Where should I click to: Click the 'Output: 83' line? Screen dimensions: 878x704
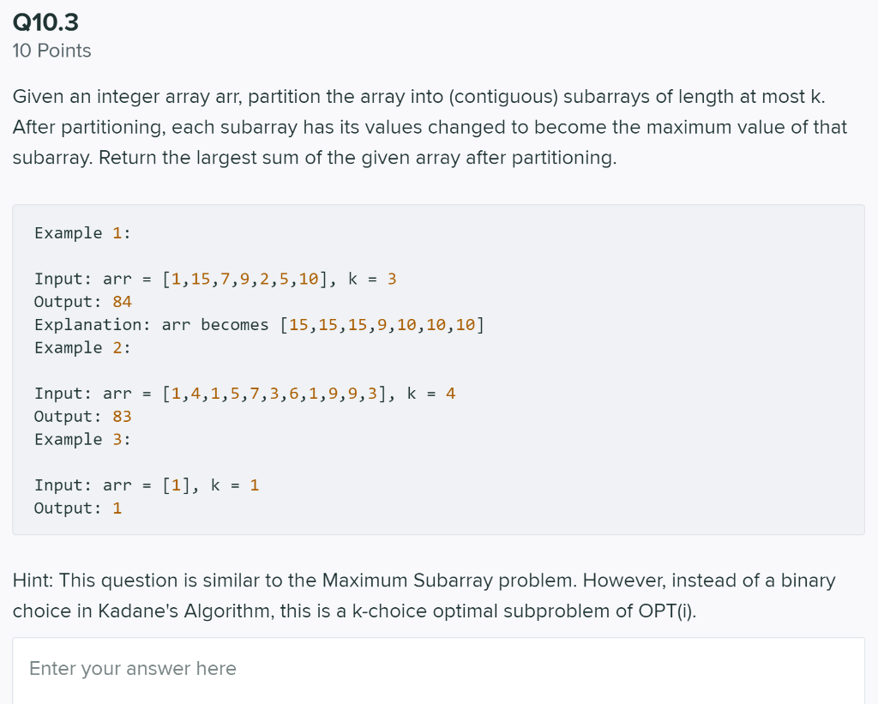pos(83,417)
